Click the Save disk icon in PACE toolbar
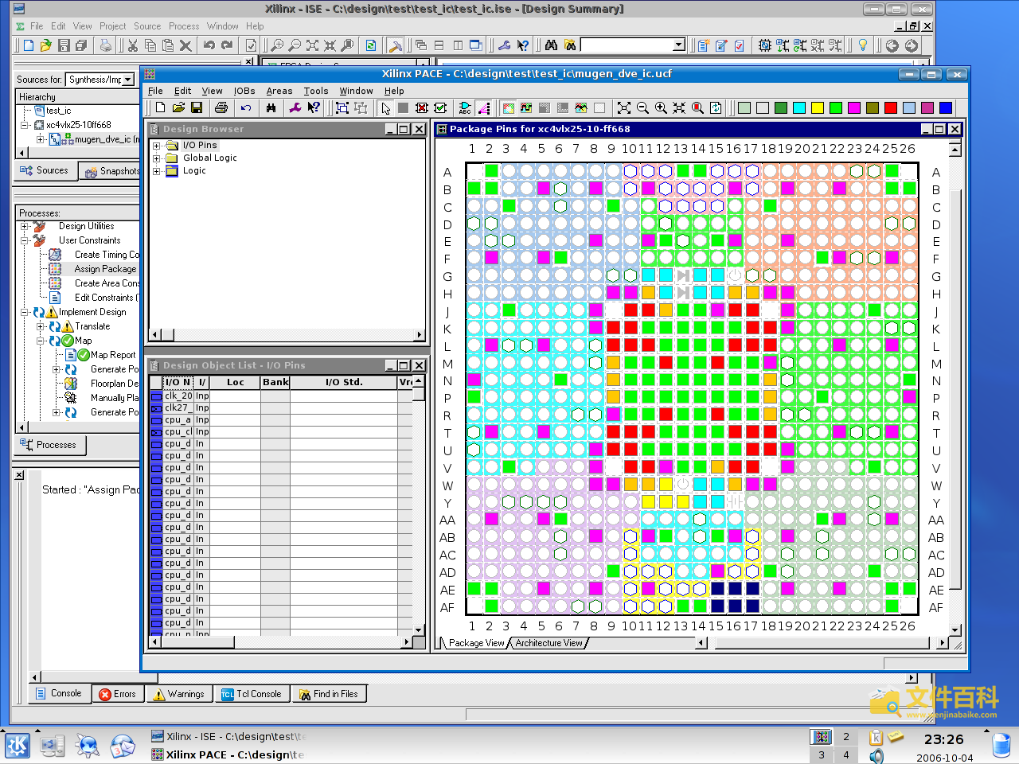 click(197, 107)
